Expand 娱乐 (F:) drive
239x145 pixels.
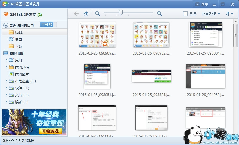(6, 102)
